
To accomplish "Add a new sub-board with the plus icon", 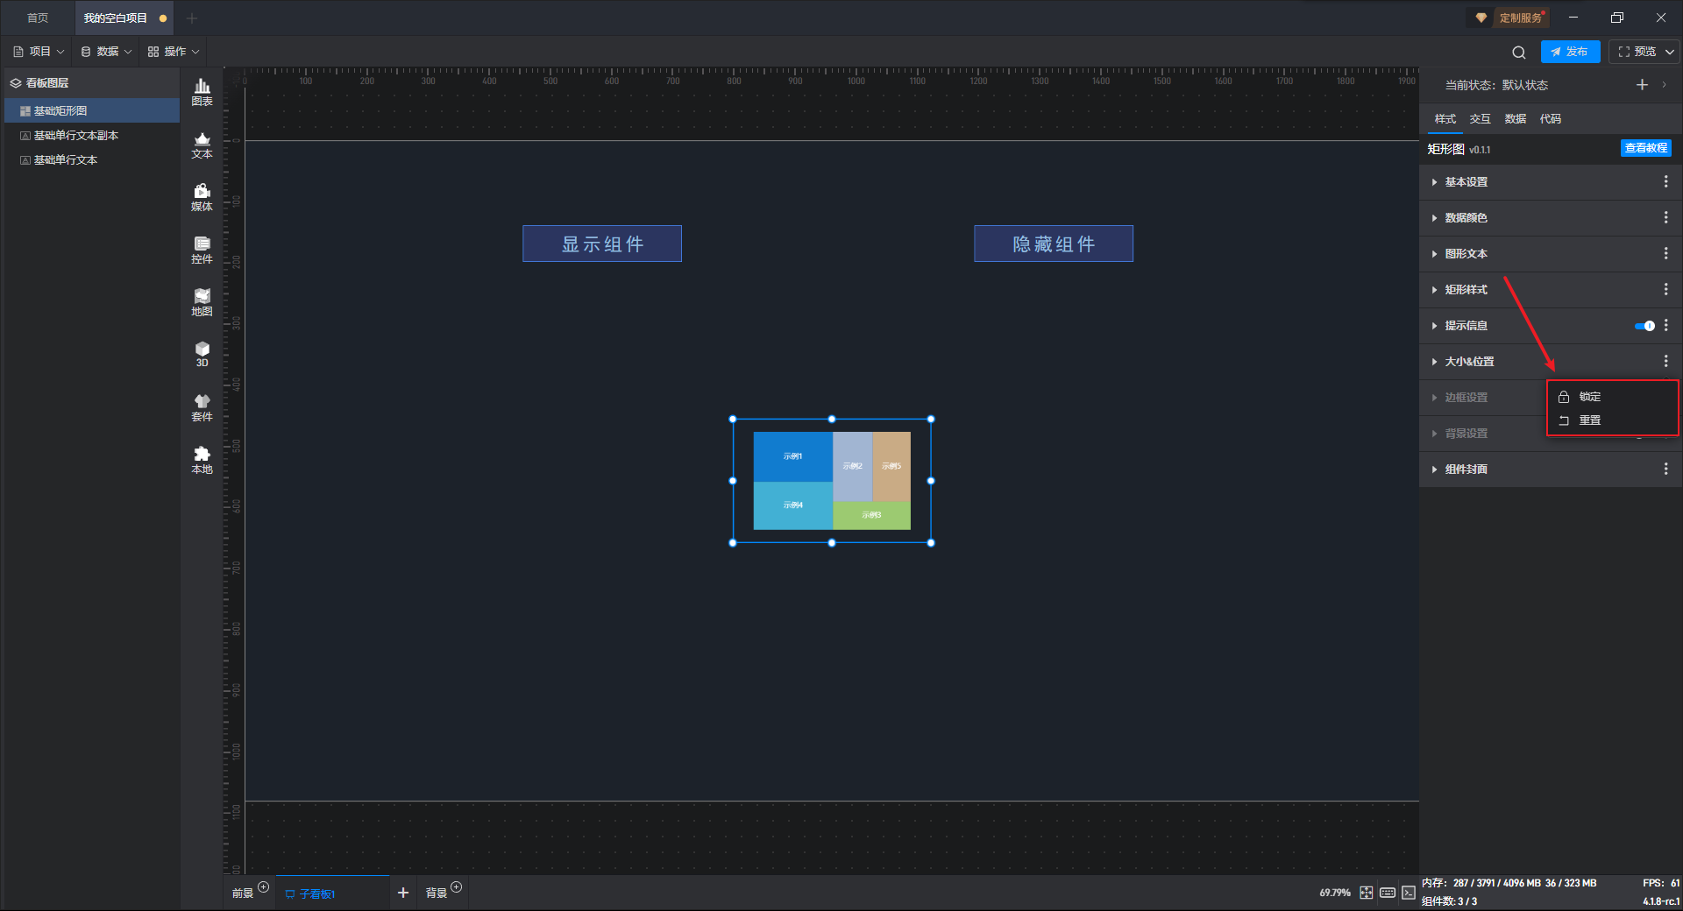I will [403, 893].
